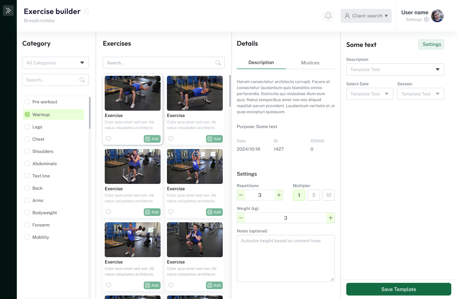Enable the Shoulders category checkbox
Image resolution: width=457 pixels, height=299 pixels.
pyautogui.click(x=27, y=151)
